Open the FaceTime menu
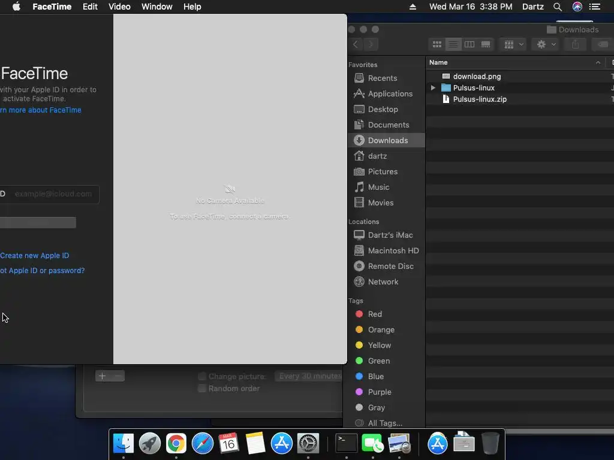The image size is (614, 460). (x=52, y=7)
